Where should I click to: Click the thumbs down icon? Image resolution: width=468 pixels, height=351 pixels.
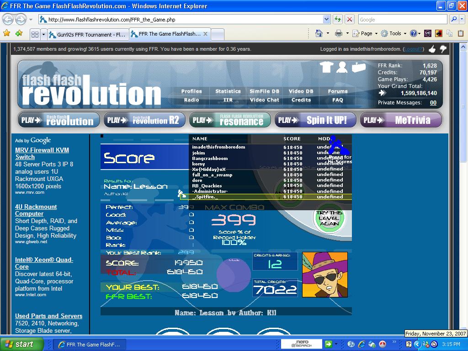(443, 49)
